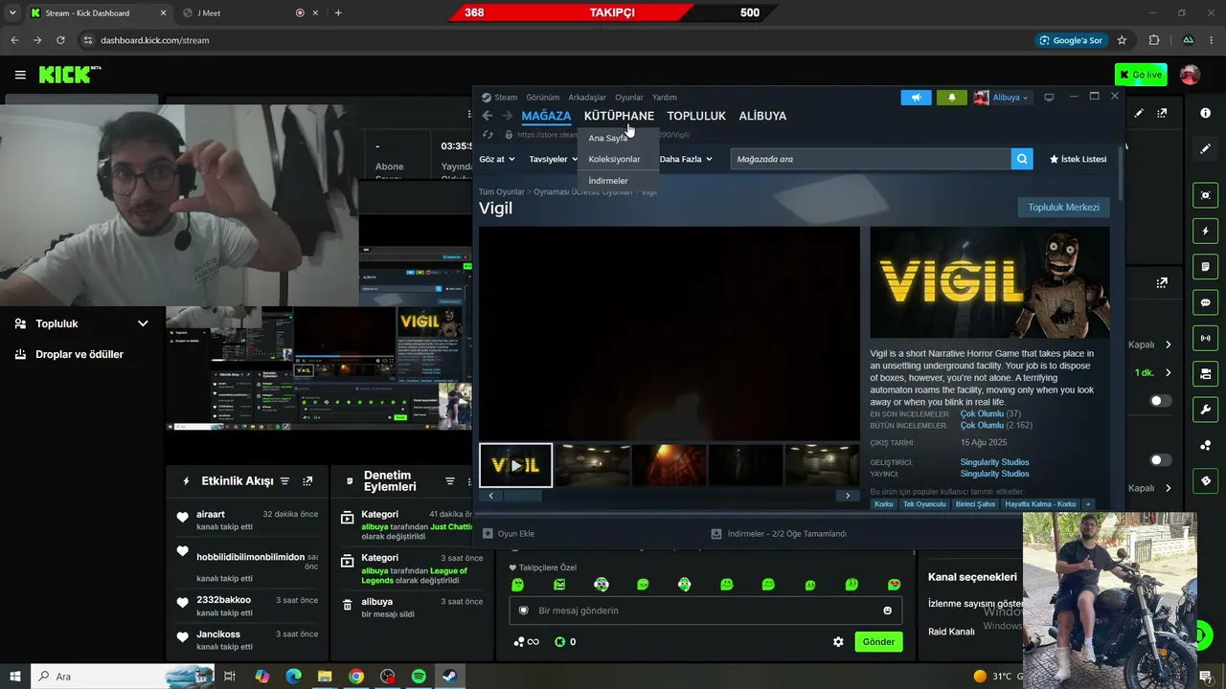Expand Daha Fazla dropdown in Steam store
This screenshot has height=689, width=1226.
click(x=686, y=159)
